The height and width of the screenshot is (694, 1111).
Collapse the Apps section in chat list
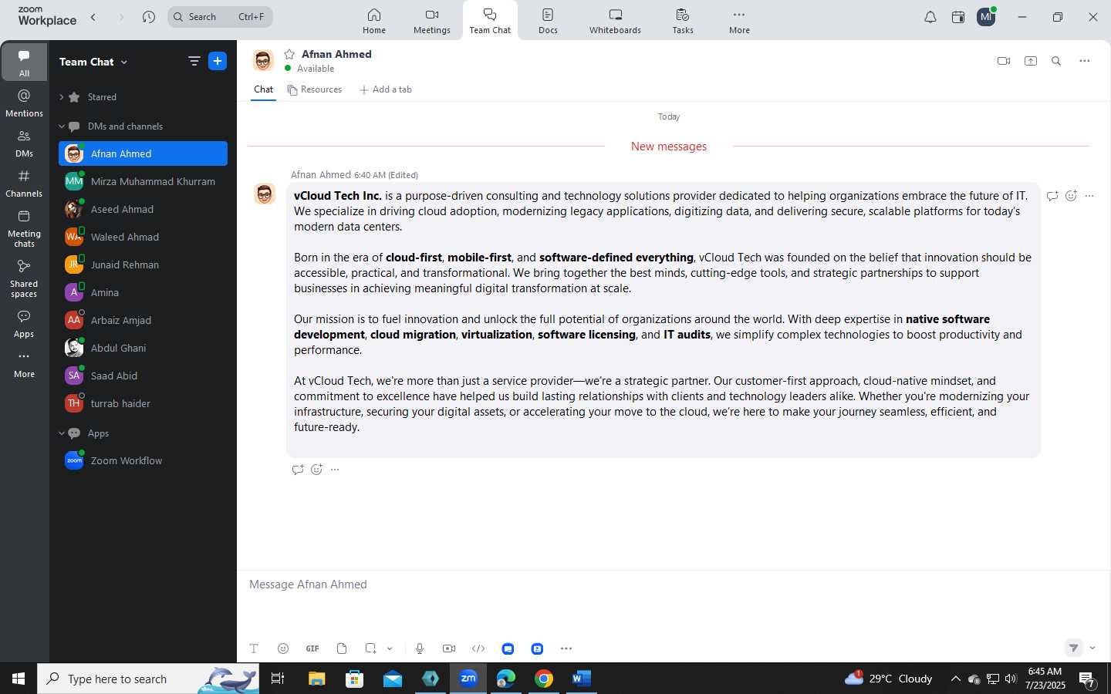(62, 433)
